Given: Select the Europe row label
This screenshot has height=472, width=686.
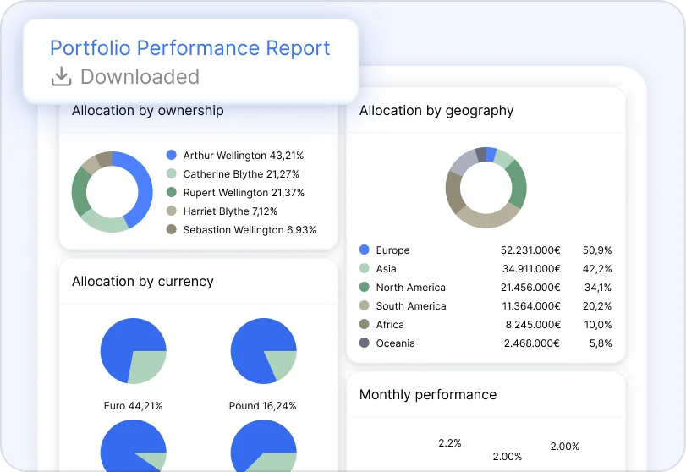Looking at the screenshot, I should coord(392,250).
